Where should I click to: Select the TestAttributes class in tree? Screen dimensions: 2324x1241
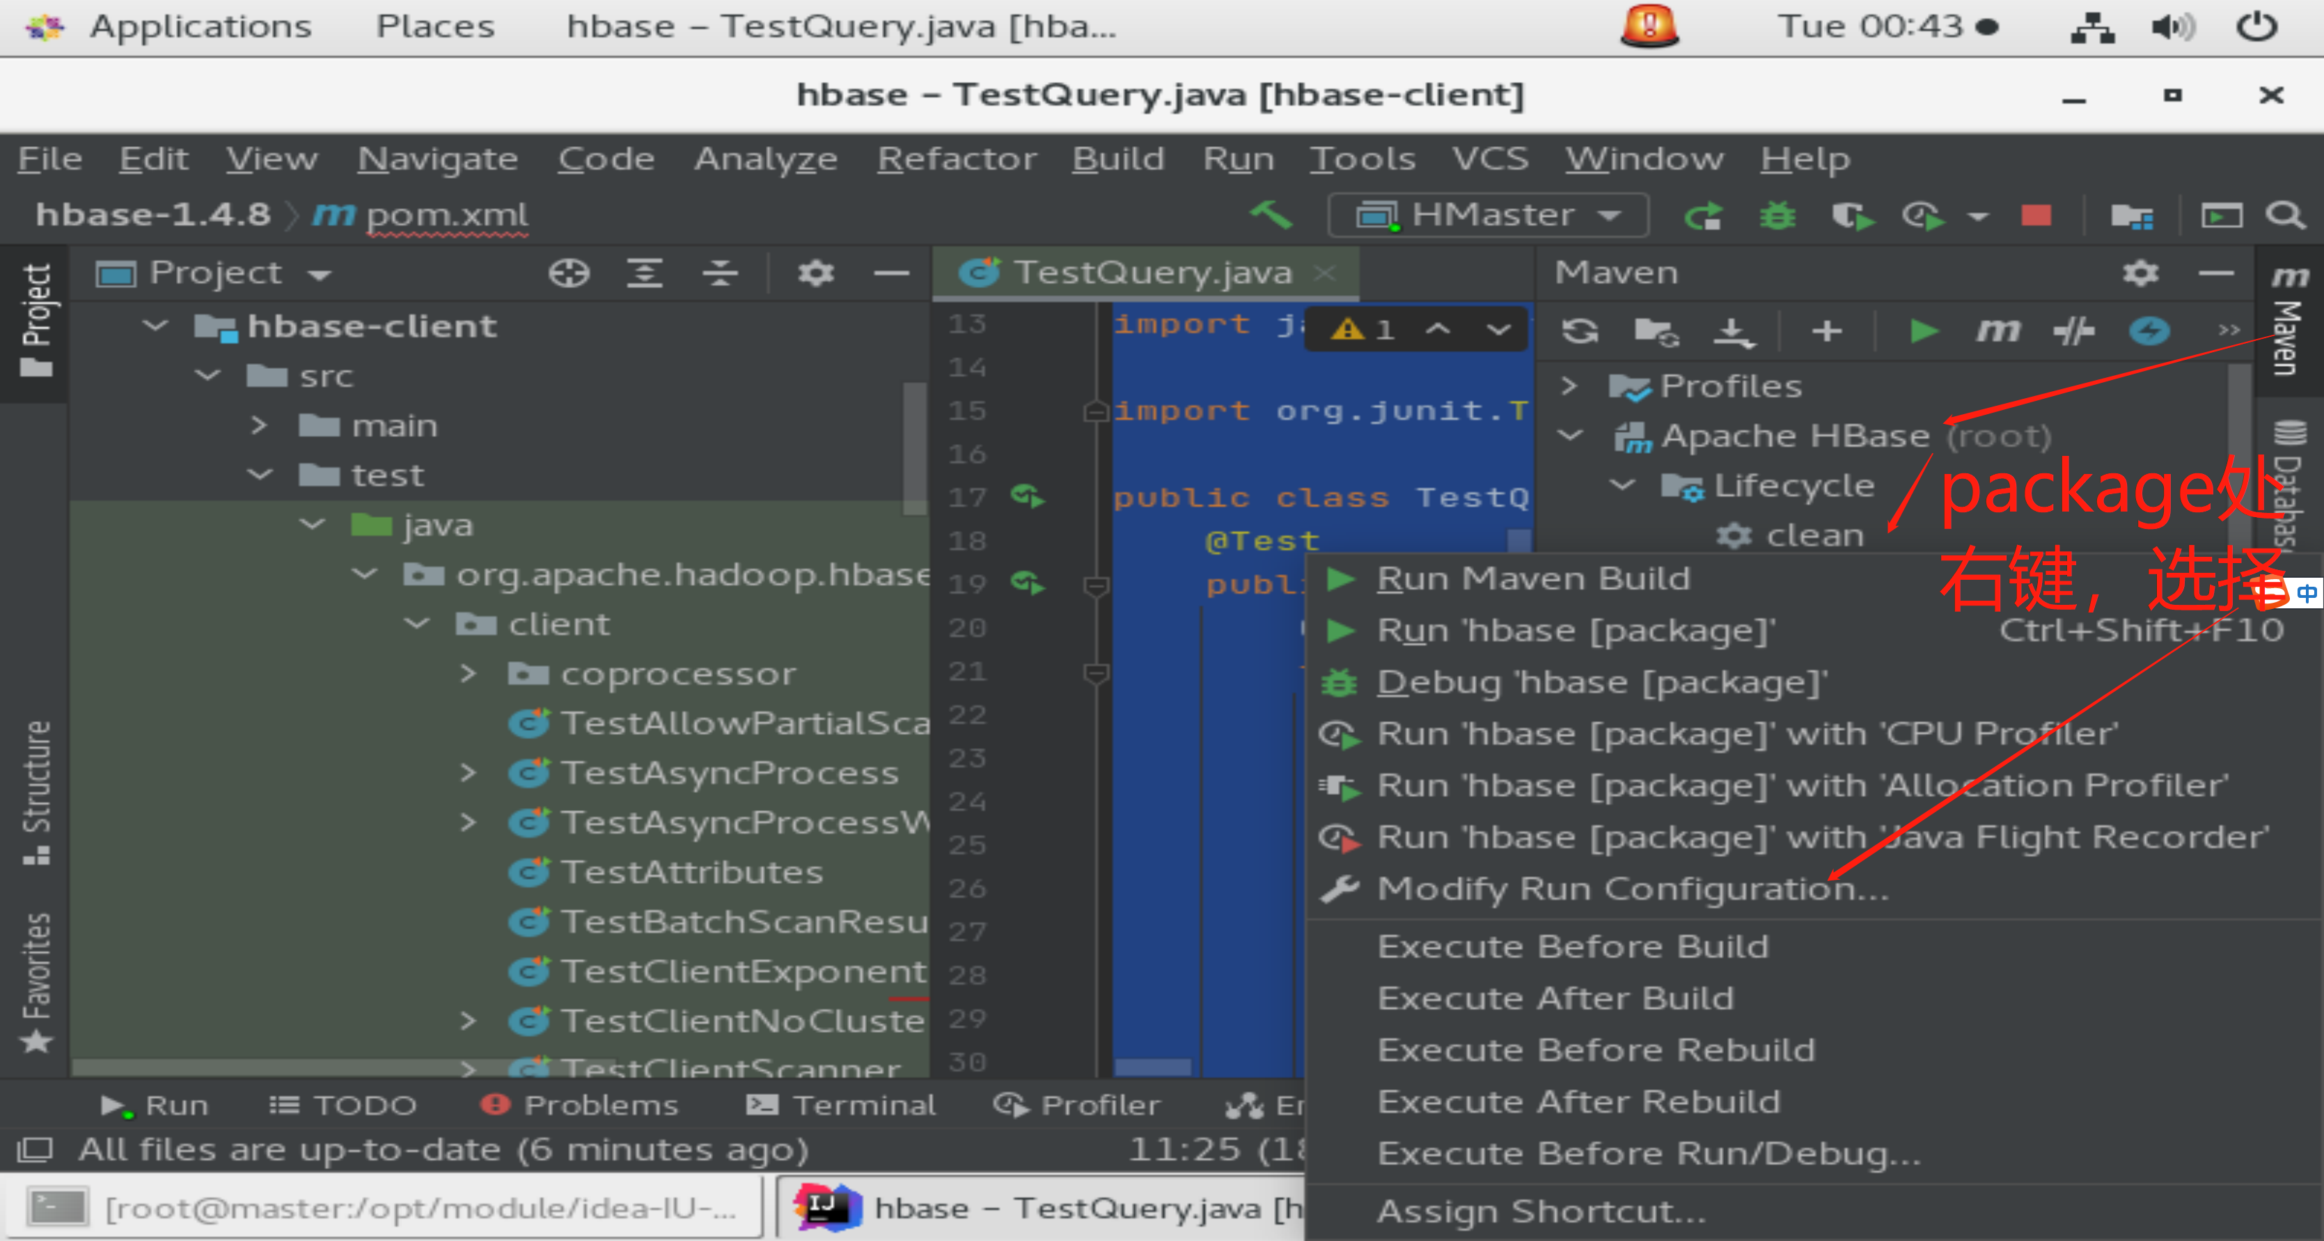click(x=691, y=872)
